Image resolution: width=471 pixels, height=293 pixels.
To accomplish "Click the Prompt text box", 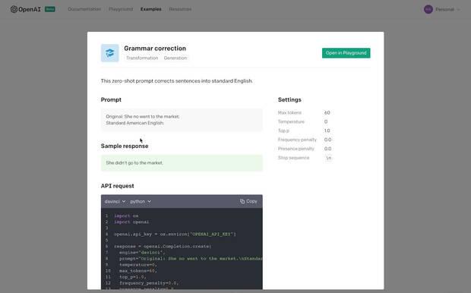I will tap(182, 120).
